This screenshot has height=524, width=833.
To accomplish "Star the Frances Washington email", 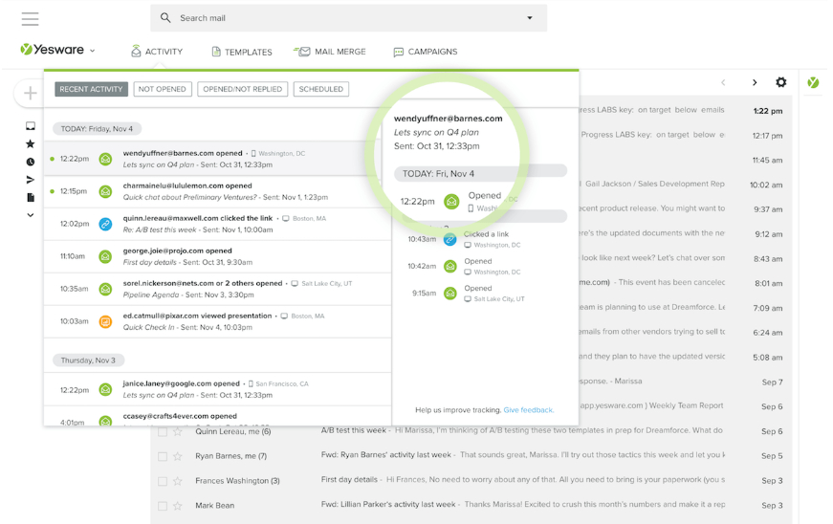I will click(178, 481).
